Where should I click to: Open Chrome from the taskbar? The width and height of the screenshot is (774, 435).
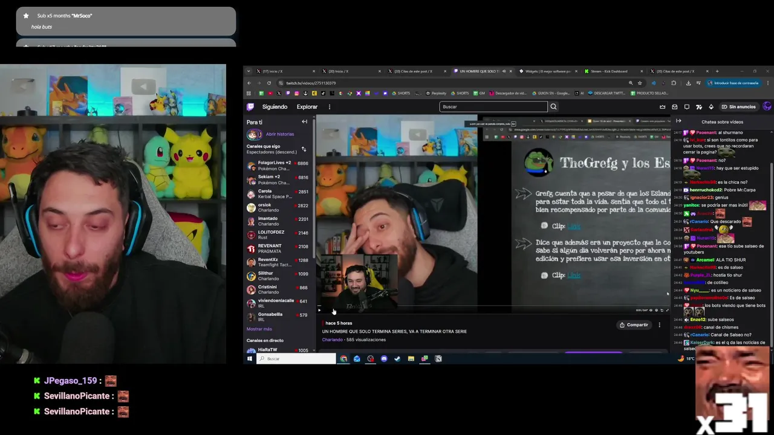[343, 359]
